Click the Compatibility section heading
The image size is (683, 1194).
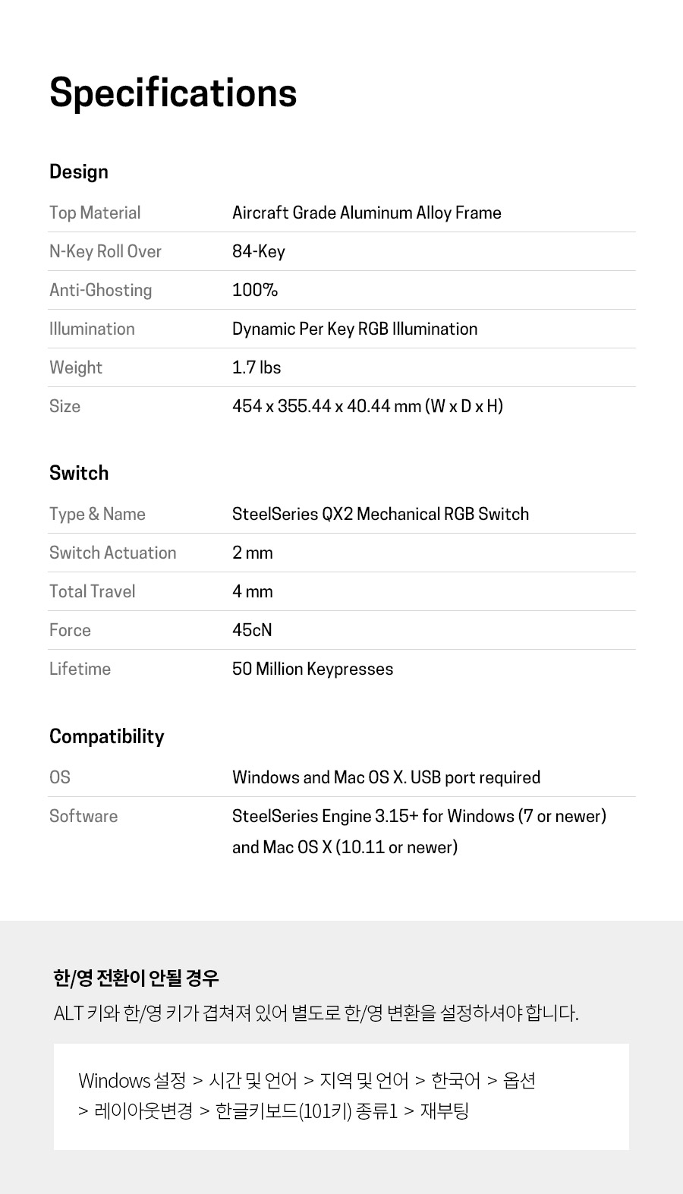[107, 736]
